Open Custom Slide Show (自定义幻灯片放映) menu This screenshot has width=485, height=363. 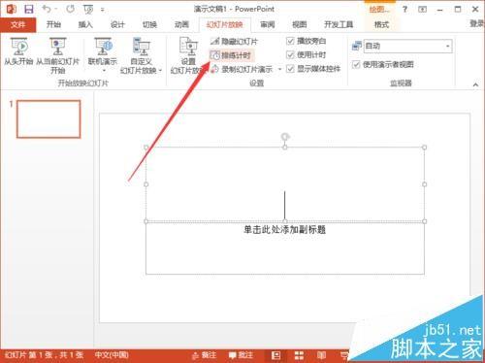point(141,55)
